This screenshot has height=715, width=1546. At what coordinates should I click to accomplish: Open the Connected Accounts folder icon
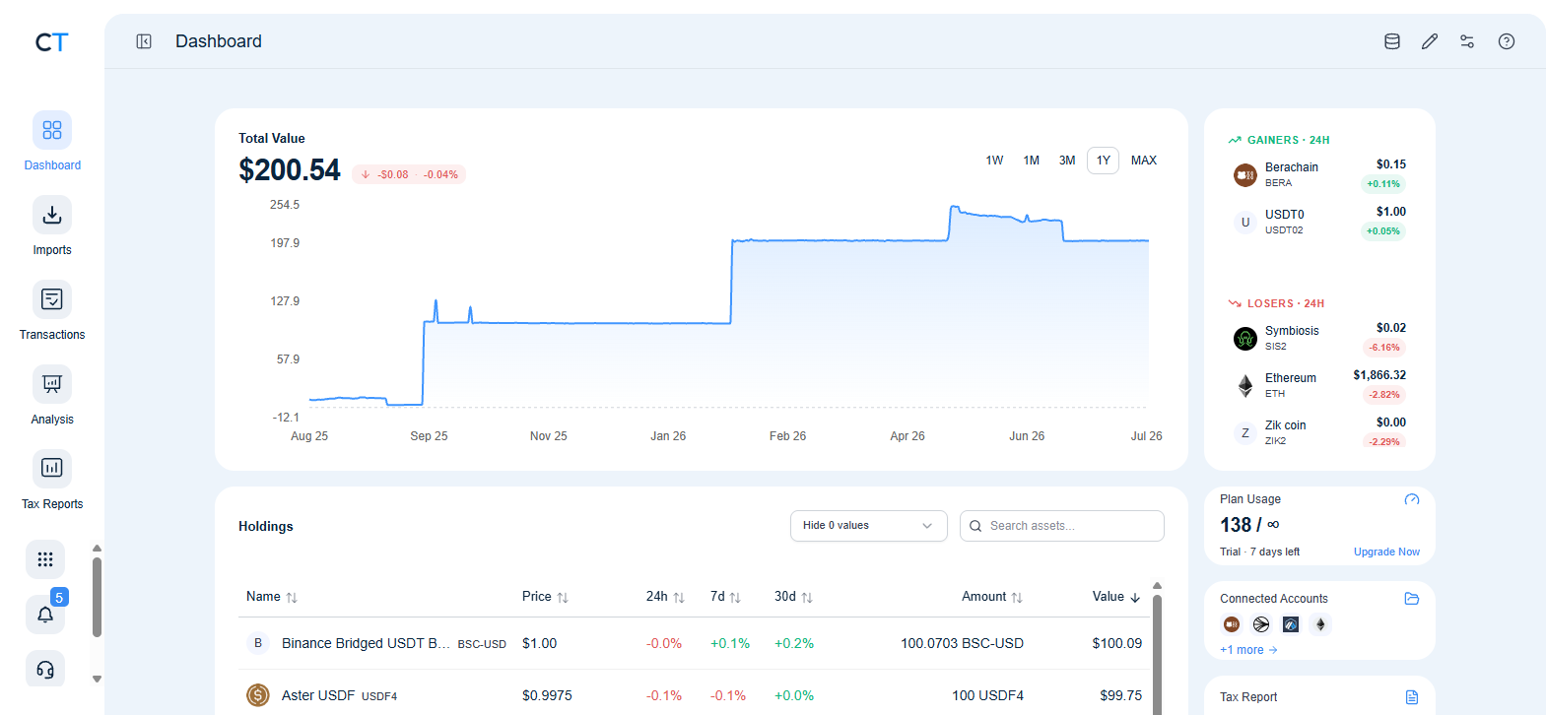point(1412,599)
